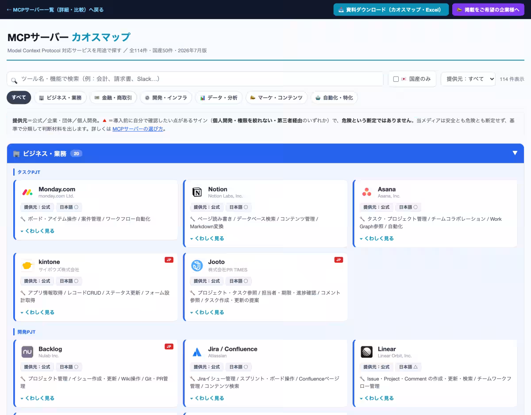Click the 114 件表示 result count
This screenshot has width=531, height=415.
pos(512,79)
